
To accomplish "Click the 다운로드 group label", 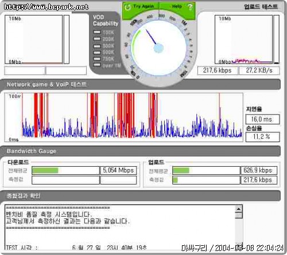I will [x=18, y=162].
